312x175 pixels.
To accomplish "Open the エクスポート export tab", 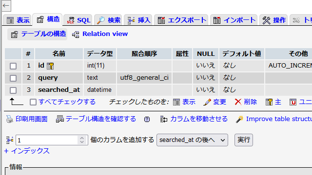I will pyautogui.click(x=181, y=20).
